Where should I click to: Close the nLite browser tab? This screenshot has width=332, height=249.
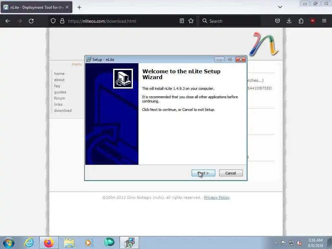(x=67, y=7)
